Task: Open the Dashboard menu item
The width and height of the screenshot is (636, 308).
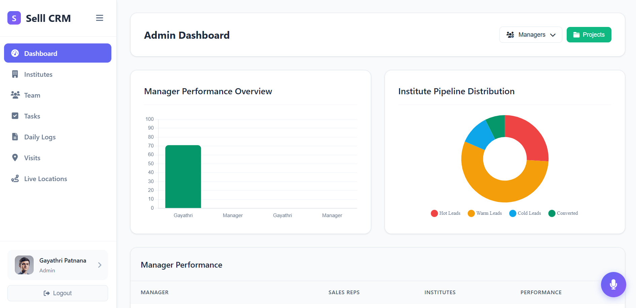Action: (58, 53)
